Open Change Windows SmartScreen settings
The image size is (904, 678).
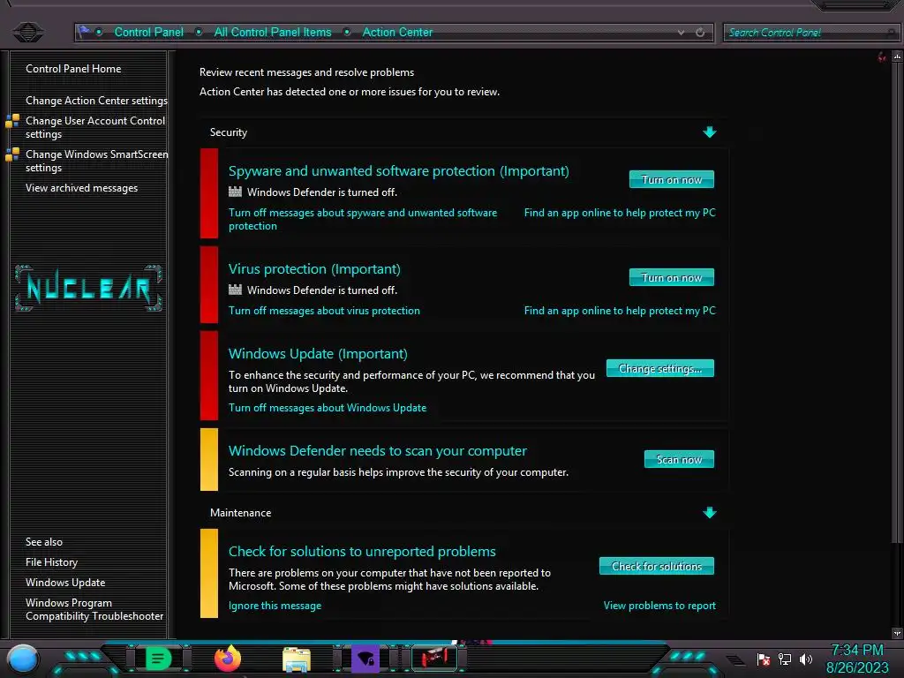click(97, 161)
